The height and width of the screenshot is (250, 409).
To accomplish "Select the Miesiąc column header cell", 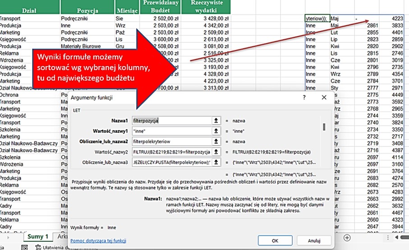I will pyautogui.click(x=127, y=7).
